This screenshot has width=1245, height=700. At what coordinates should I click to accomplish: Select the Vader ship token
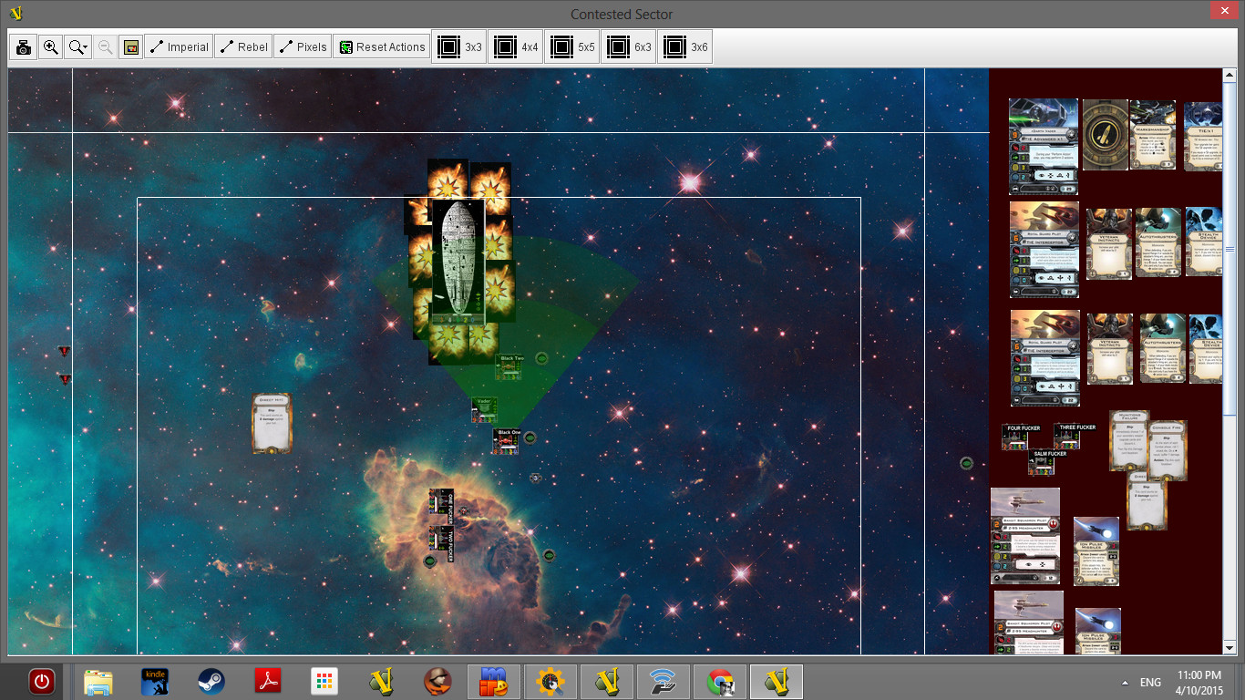point(483,410)
